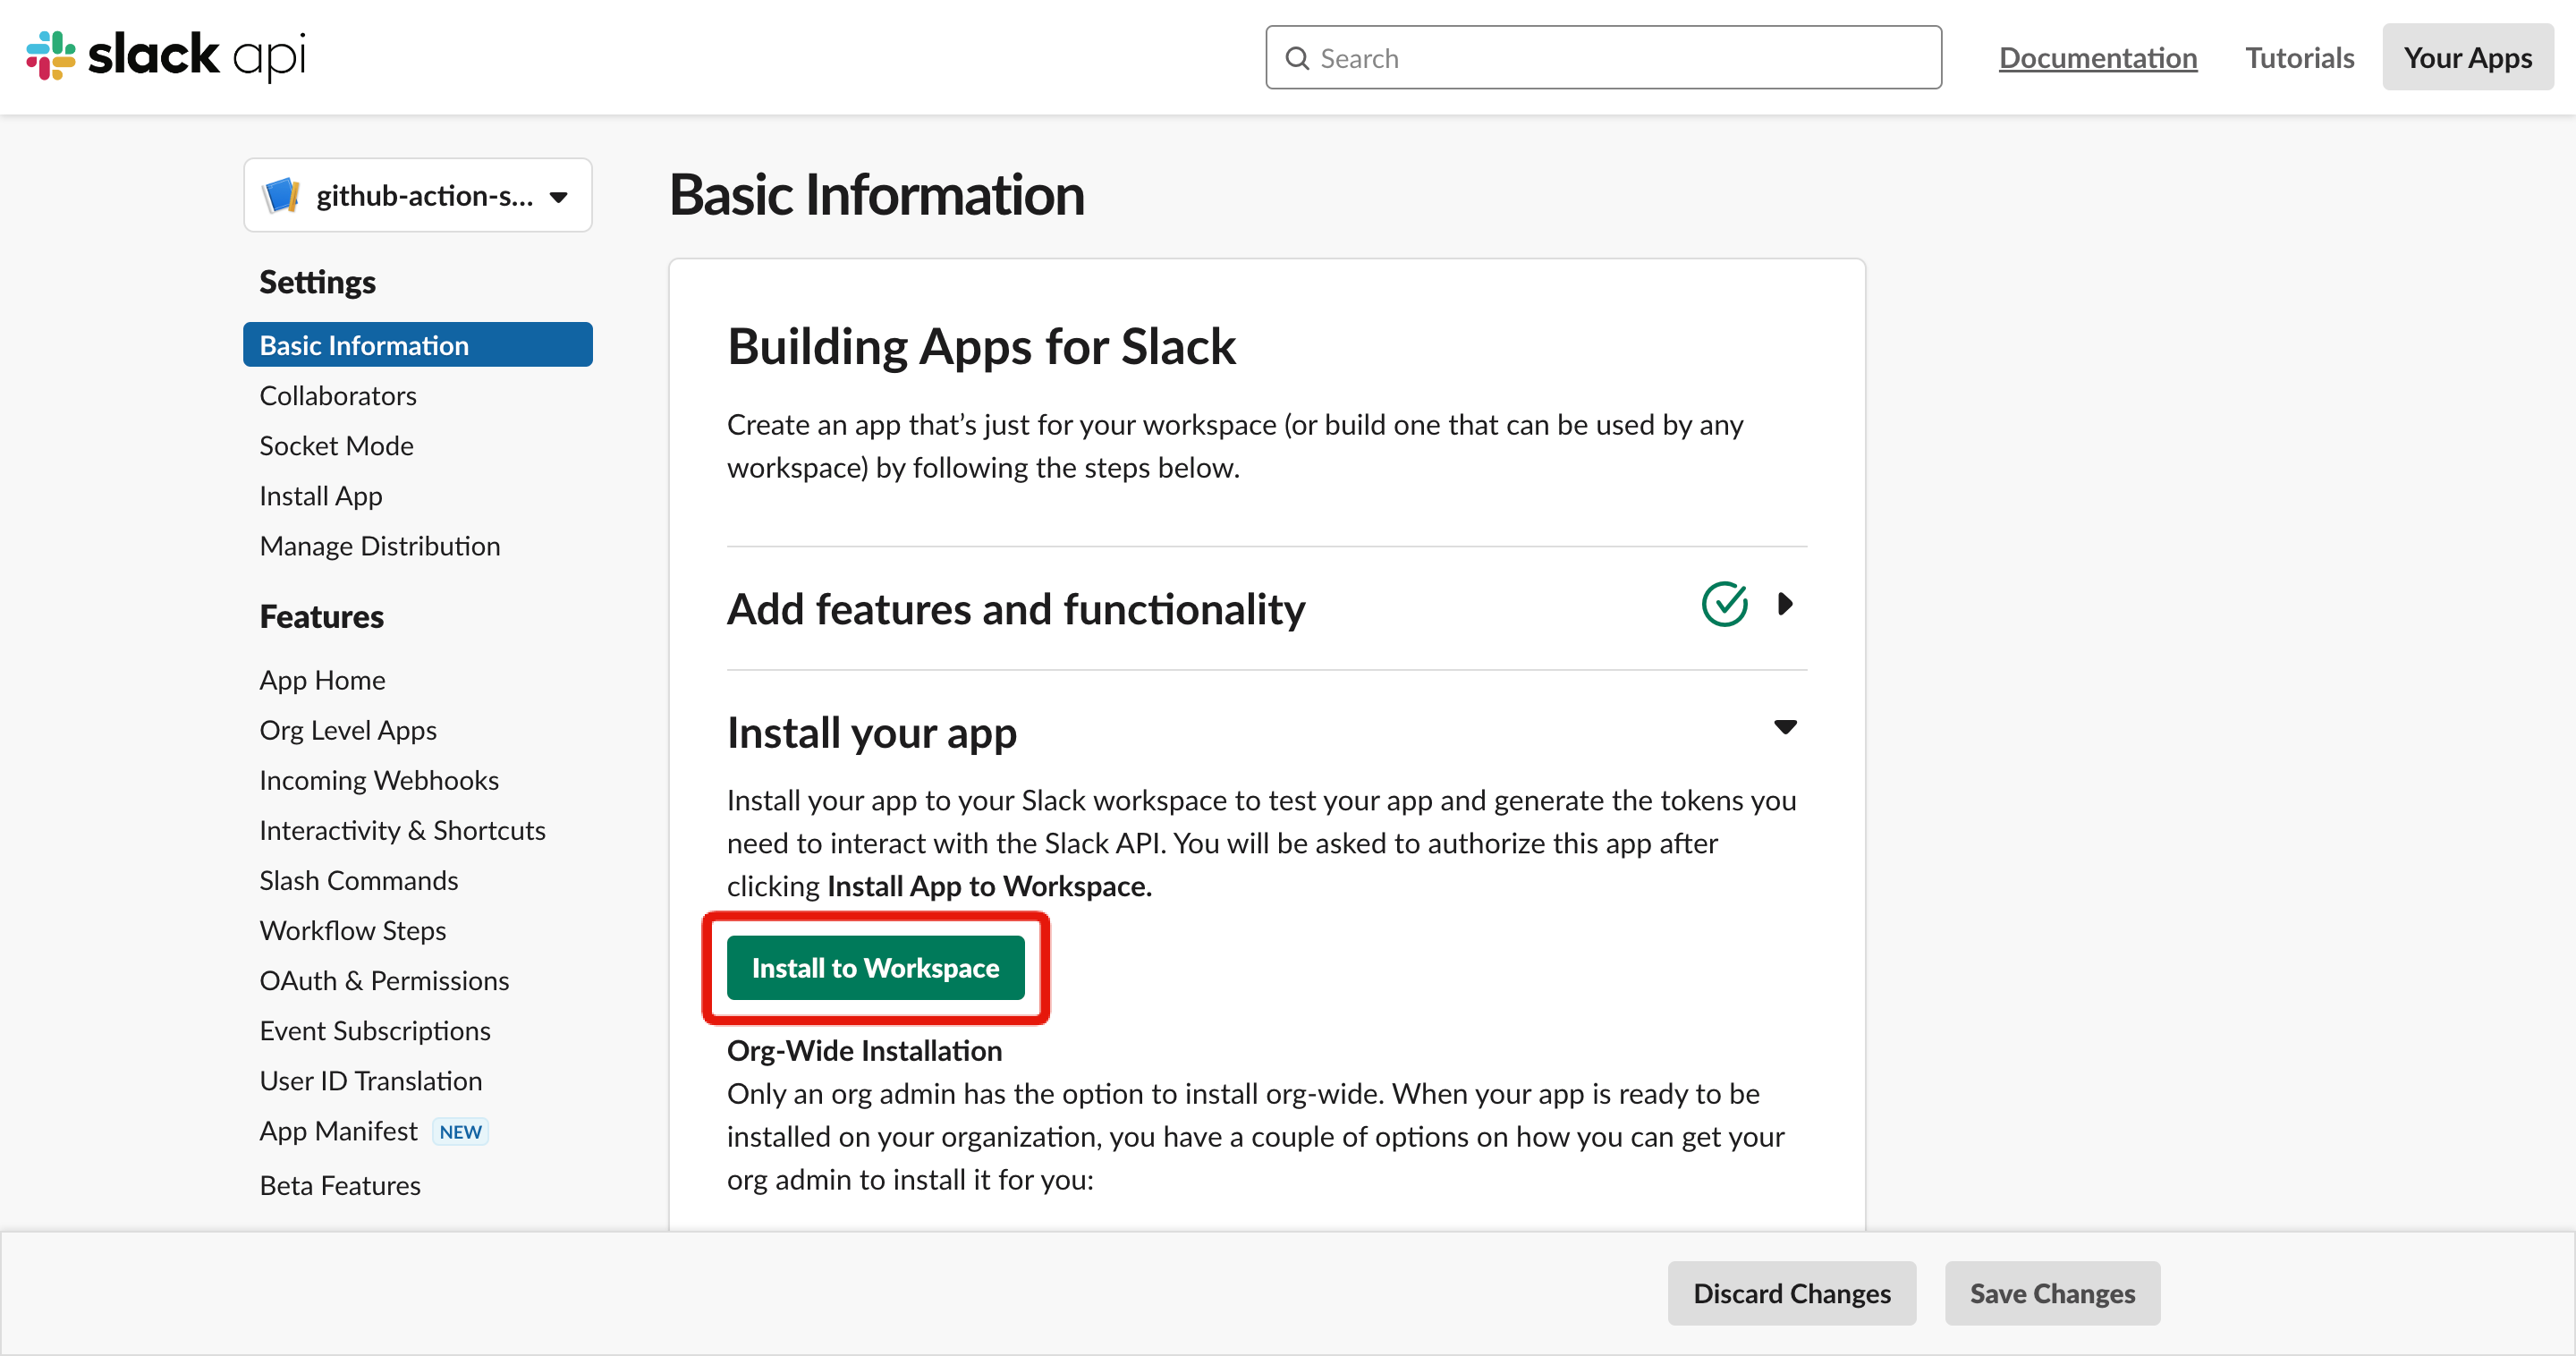Click the Install to Workspace button

click(875, 967)
